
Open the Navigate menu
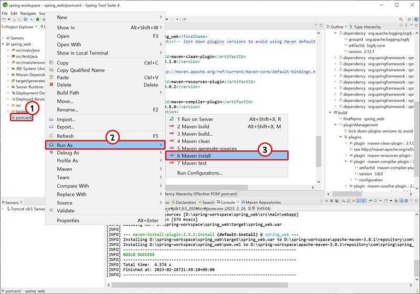pos(28,13)
